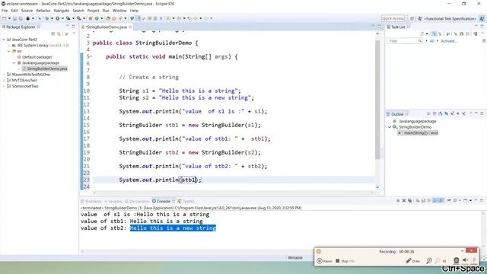The width and height of the screenshot is (487, 274).
Task: Select JRE System Library in Package Explorer
Action: pos(40,46)
